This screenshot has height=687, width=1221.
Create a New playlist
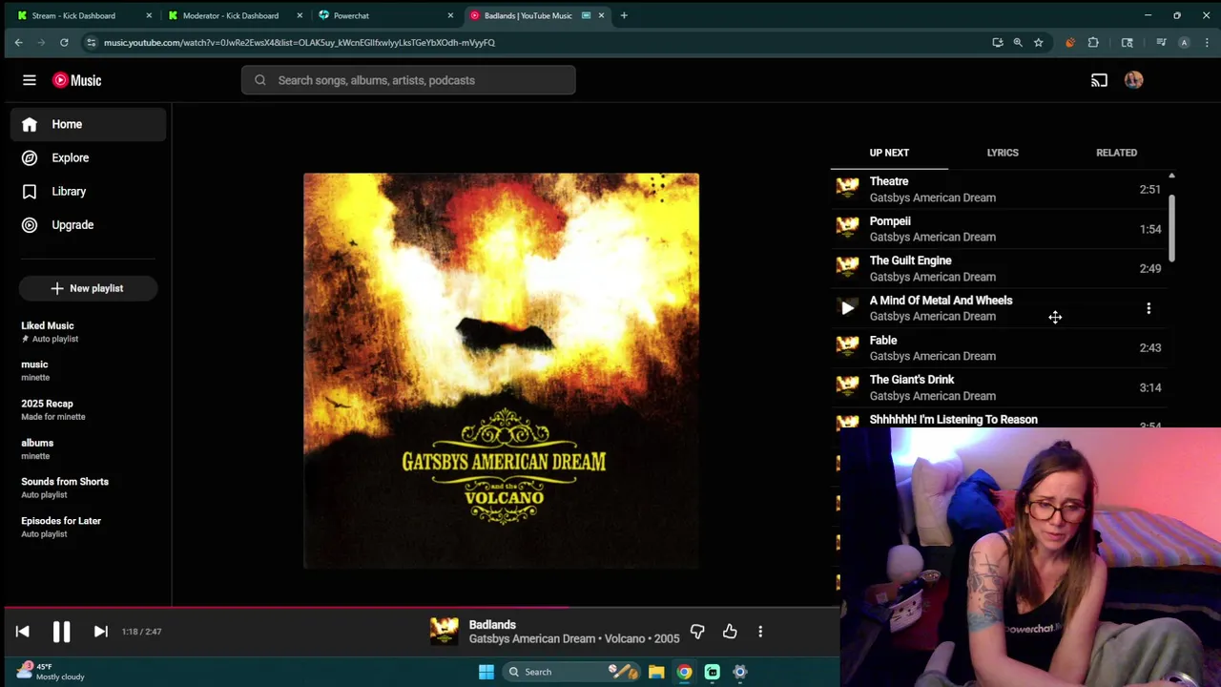tap(88, 288)
